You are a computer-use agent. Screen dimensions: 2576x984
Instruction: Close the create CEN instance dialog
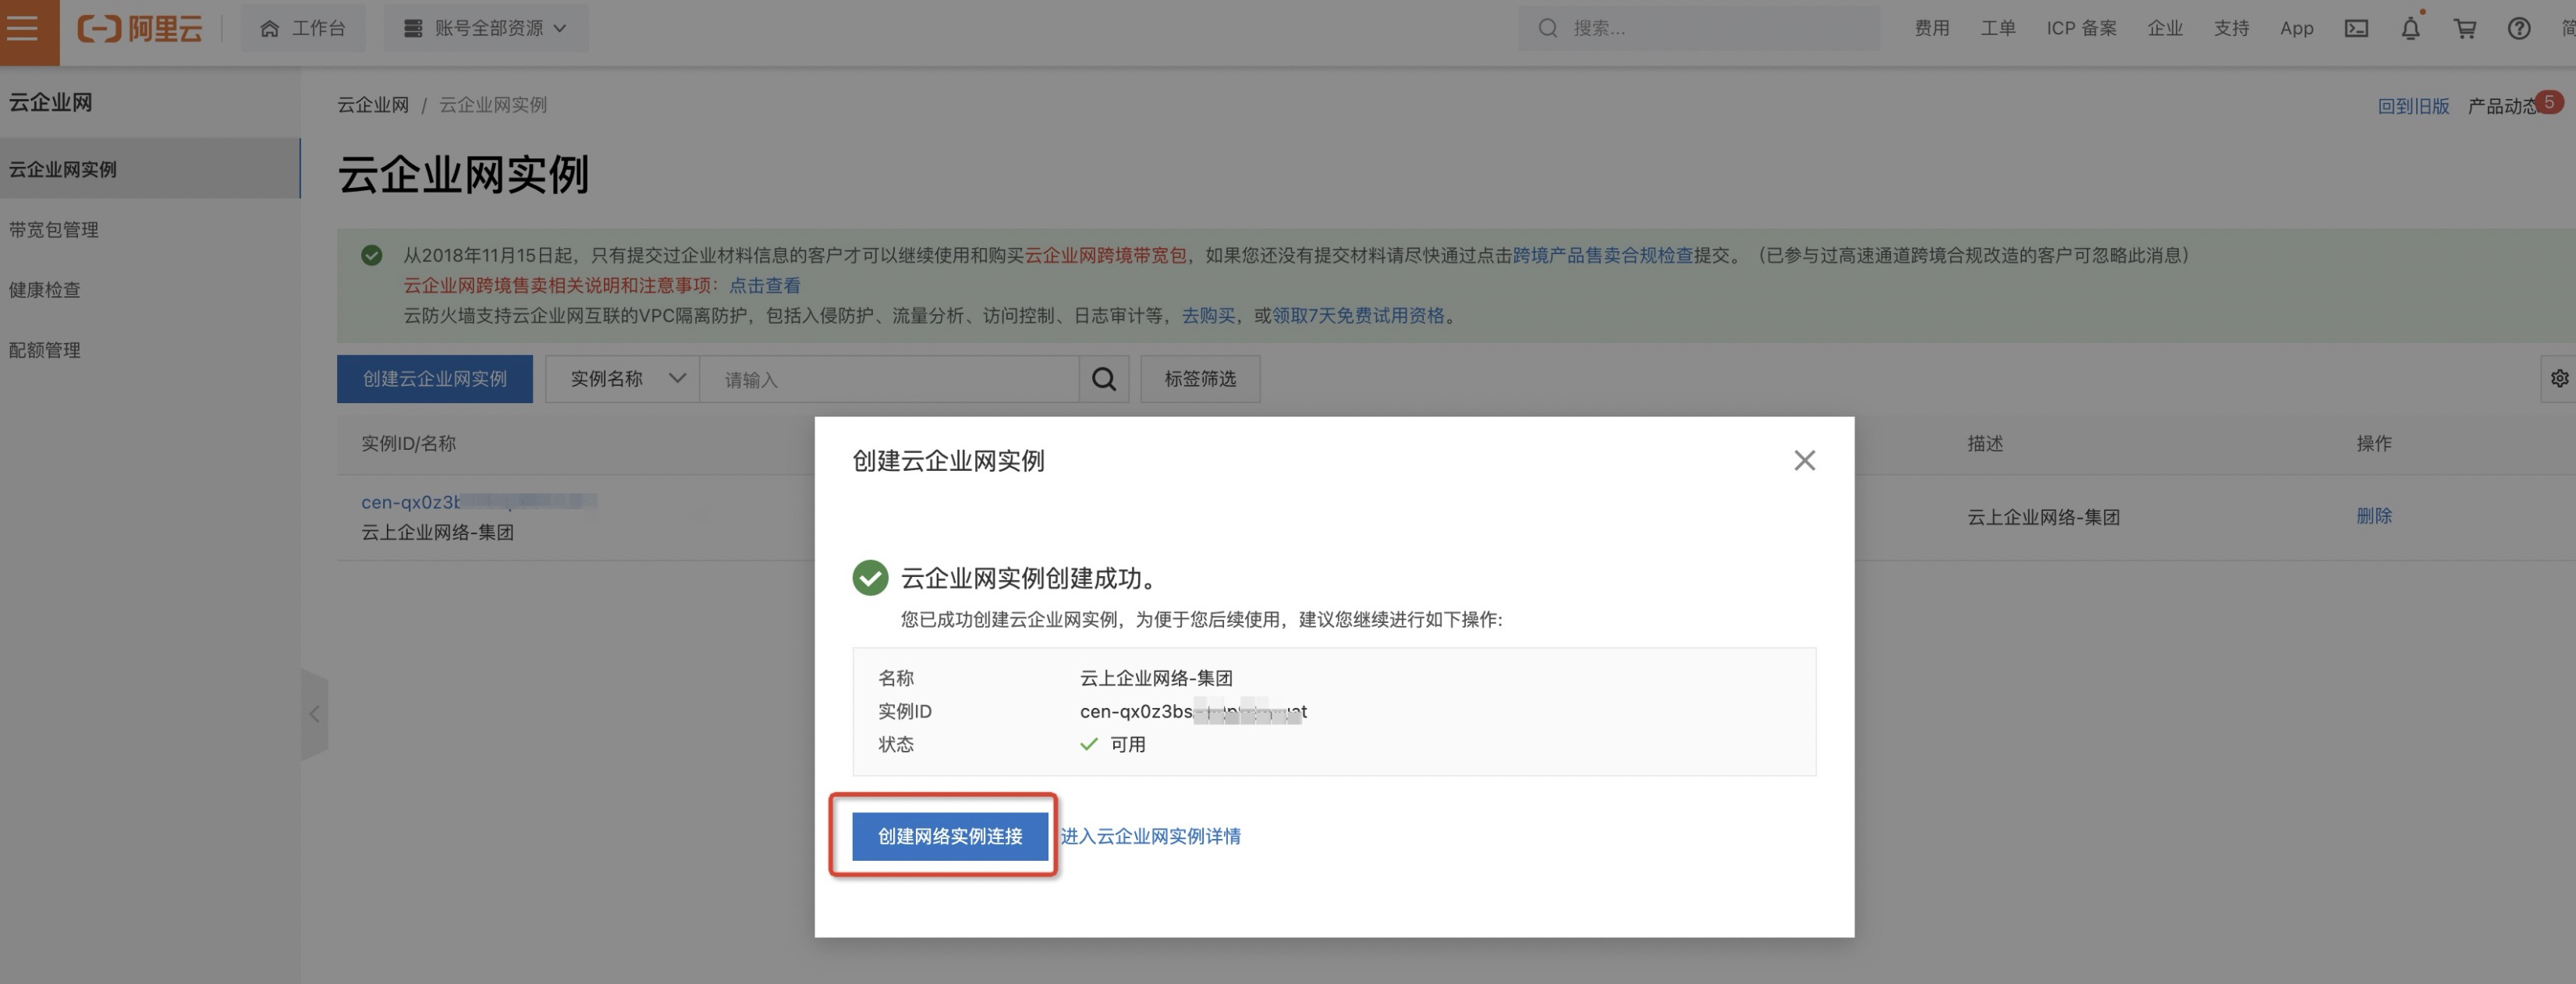(1804, 461)
